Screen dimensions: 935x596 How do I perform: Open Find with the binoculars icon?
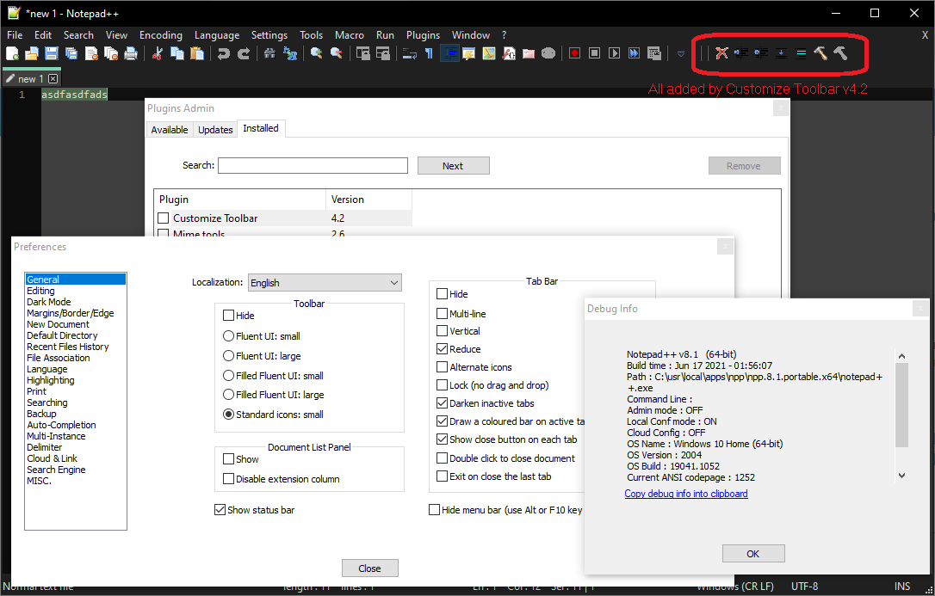[x=269, y=53]
